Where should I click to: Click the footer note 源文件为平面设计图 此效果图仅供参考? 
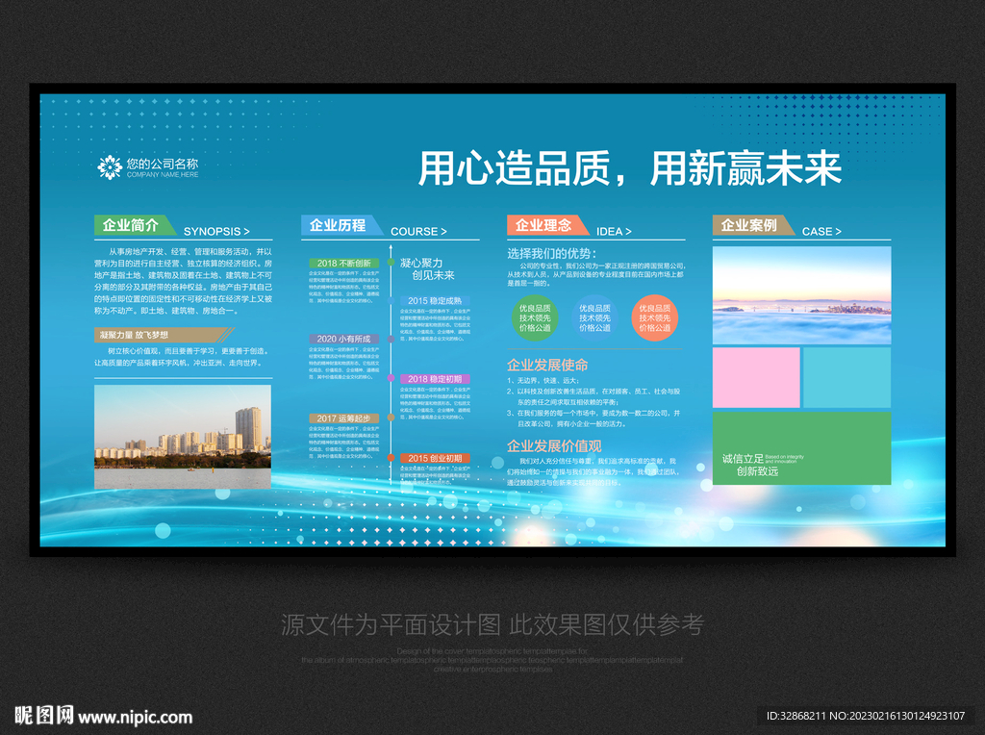pyautogui.click(x=492, y=624)
